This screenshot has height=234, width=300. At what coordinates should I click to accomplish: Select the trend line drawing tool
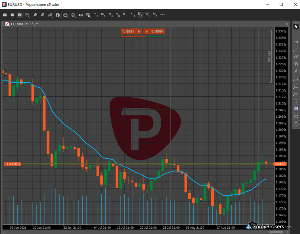point(296,49)
